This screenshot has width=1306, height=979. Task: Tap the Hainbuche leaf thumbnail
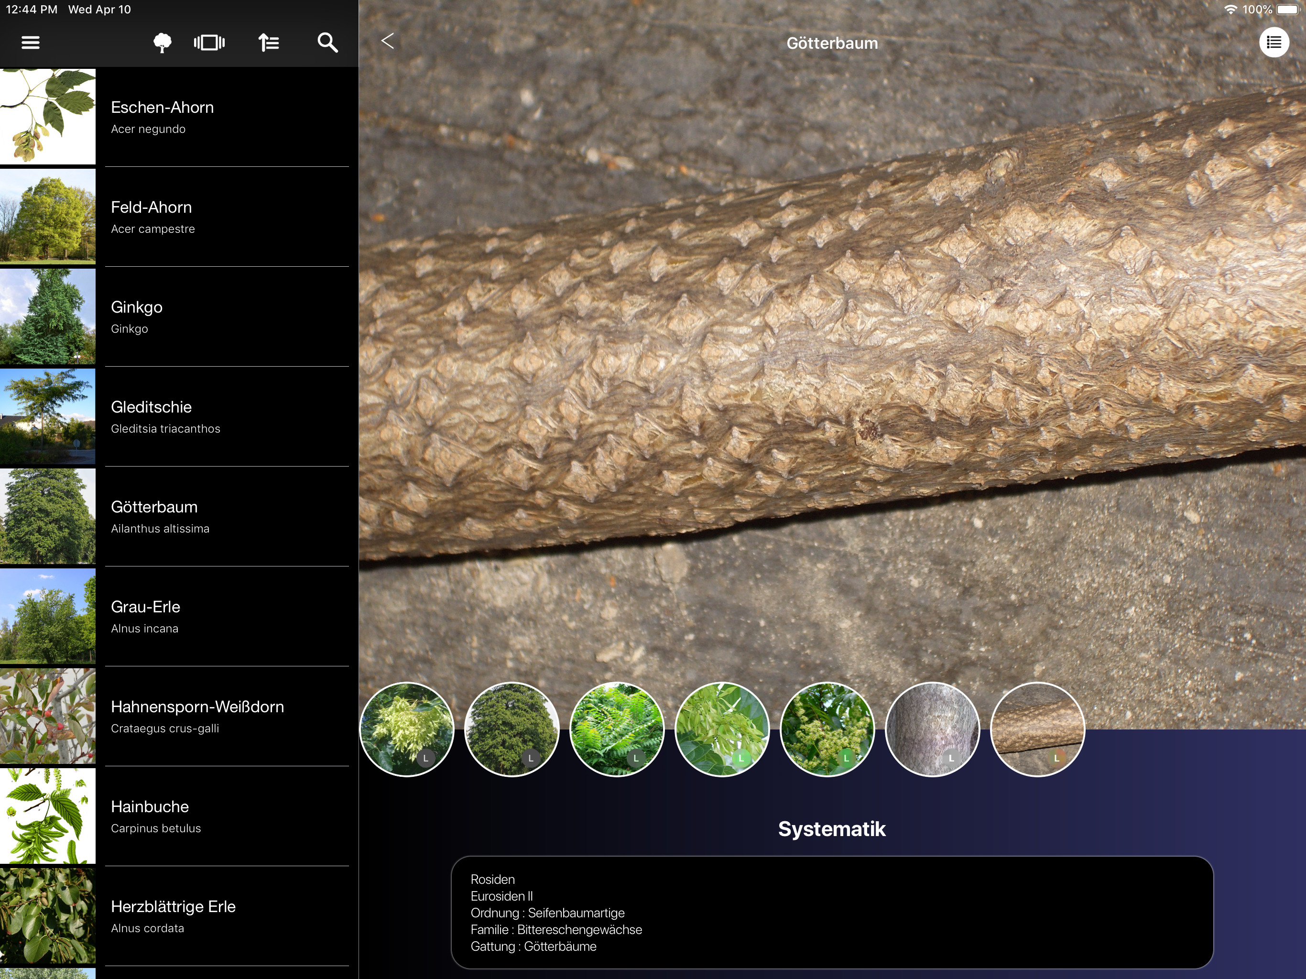pyautogui.click(x=47, y=816)
